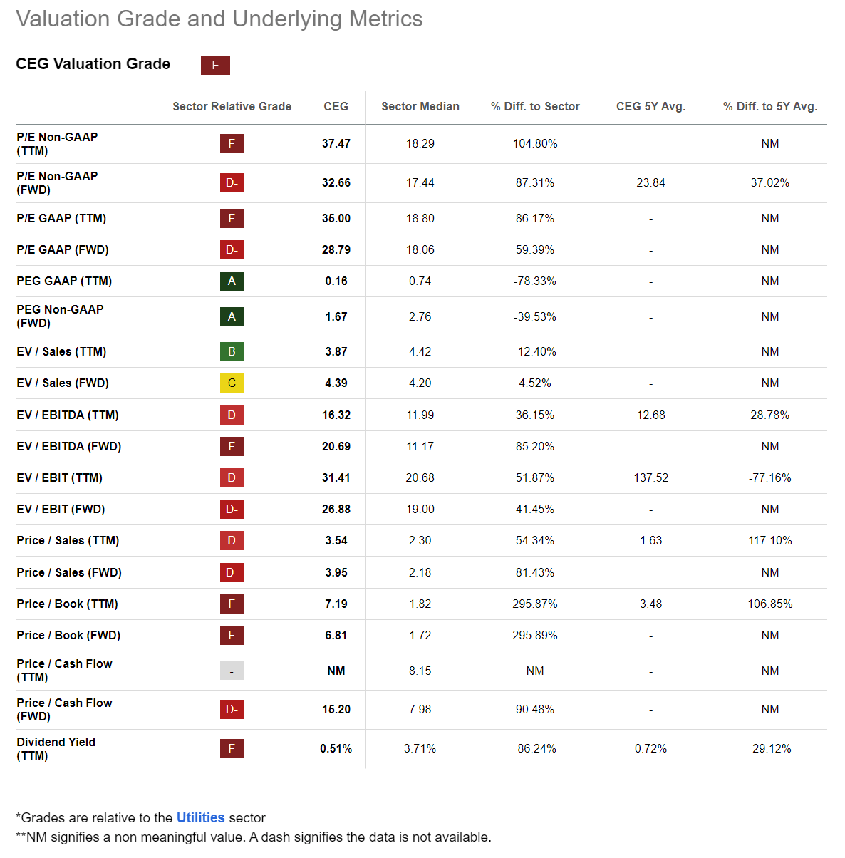Click the A grade badge for PEG Non-GAAP (FWD)
The width and height of the screenshot is (845, 858).
pyautogui.click(x=232, y=316)
